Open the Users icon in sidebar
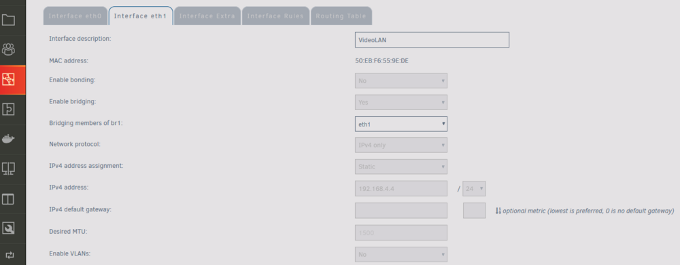 click(x=9, y=50)
